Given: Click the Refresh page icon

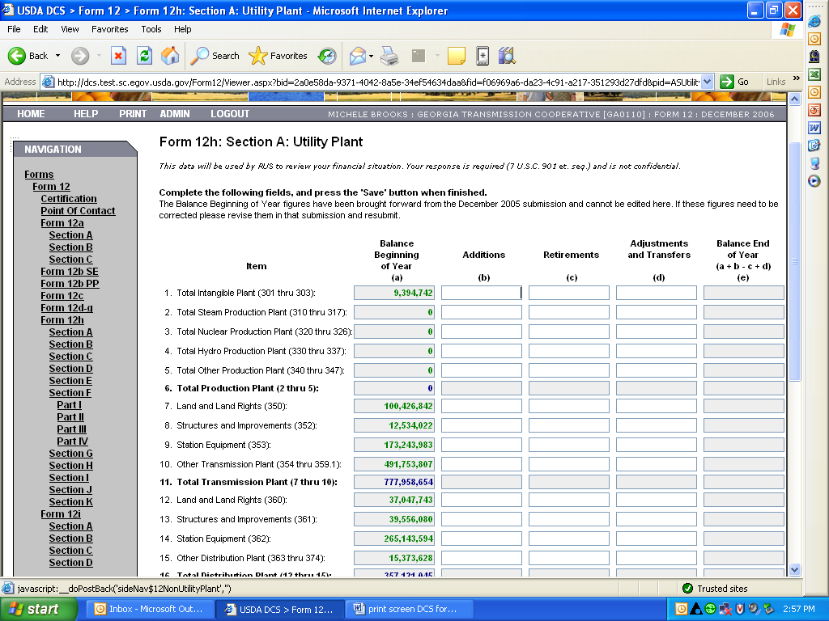Looking at the screenshot, I should click(x=144, y=56).
